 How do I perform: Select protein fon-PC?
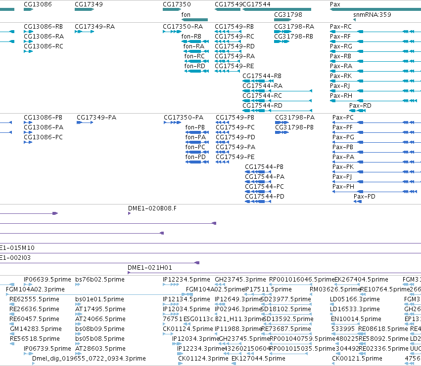coord(195,147)
